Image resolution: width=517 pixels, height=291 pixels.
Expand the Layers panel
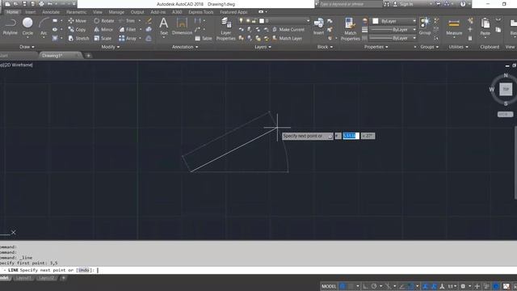coord(263,47)
